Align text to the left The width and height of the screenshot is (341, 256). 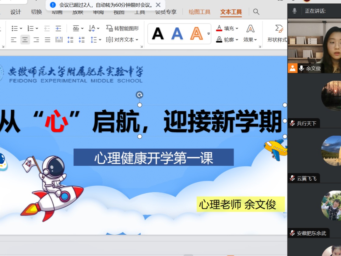point(14,40)
